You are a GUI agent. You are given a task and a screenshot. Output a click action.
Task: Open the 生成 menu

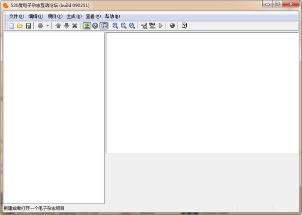(74, 16)
